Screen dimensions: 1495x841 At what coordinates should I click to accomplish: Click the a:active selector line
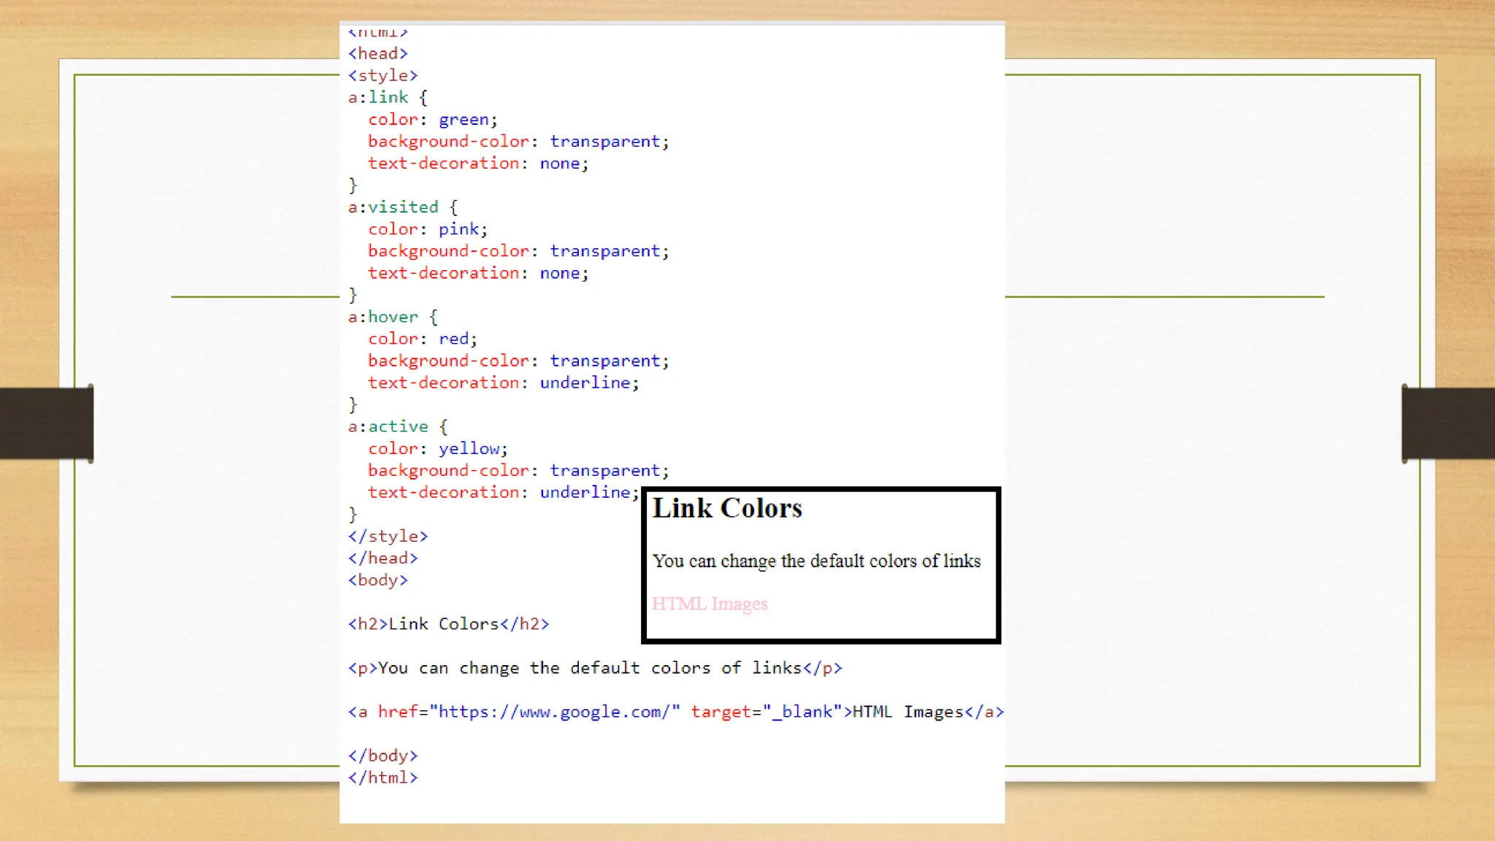pos(398,426)
